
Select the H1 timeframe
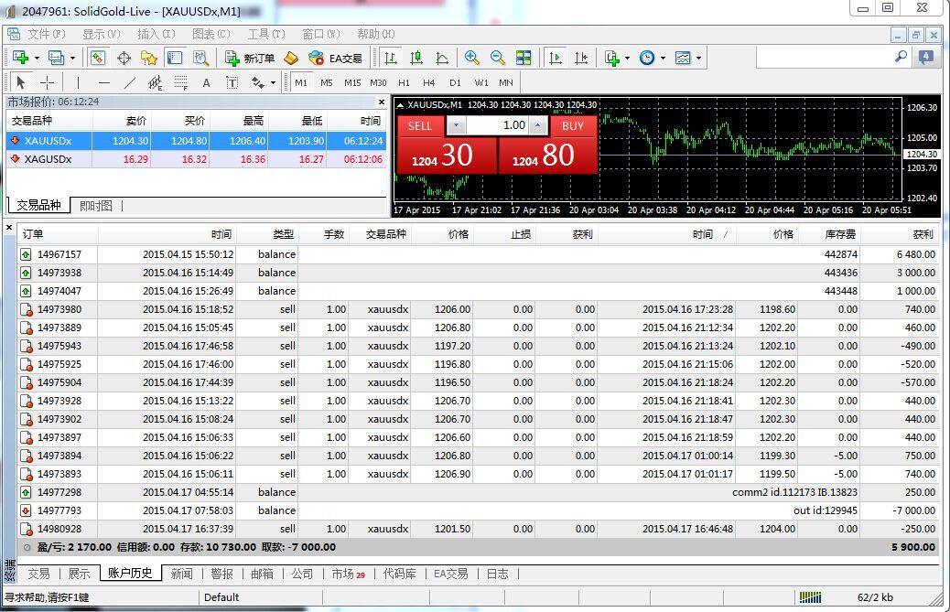pyautogui.click(x=404, y=83)
